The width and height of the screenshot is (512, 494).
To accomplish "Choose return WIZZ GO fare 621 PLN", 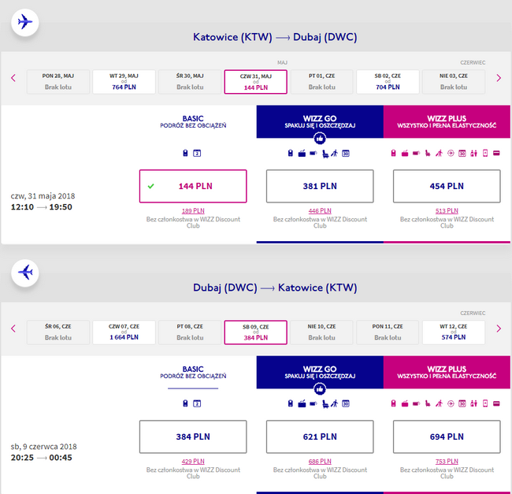I will (x=320, y=436).
